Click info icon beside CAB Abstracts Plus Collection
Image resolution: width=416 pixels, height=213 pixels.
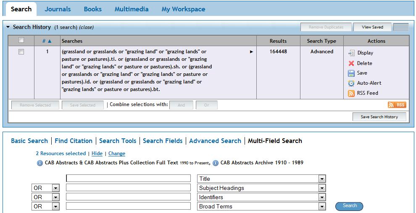coord(39,163)
